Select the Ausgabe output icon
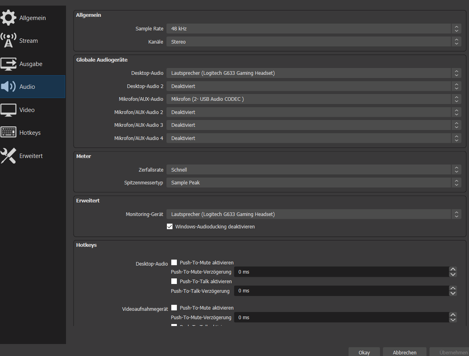 click(8, 64)
